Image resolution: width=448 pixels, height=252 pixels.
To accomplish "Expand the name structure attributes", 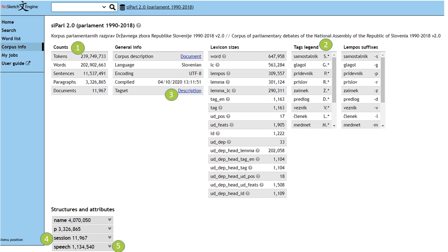I will 110,220.
